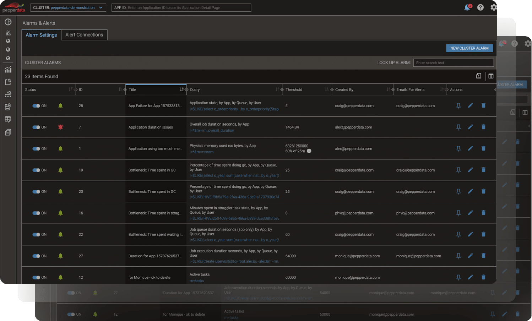Delete Application duration issues alarm
The image size is (532, 321).
(x=483, y=127)
